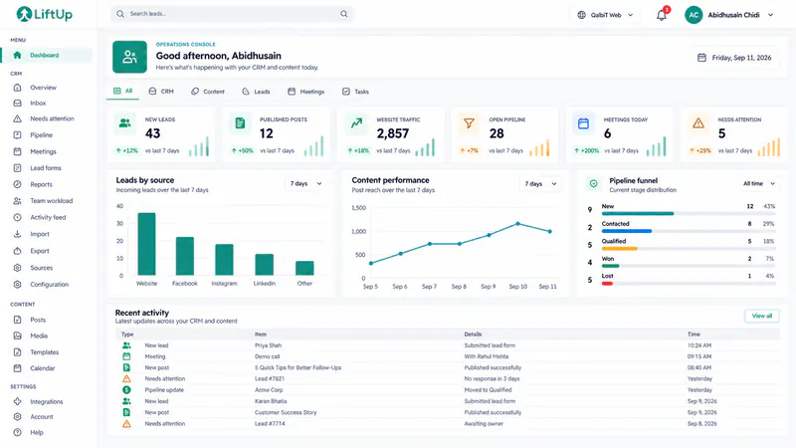Click the Karan Bhatia activity item

point(271,401)
